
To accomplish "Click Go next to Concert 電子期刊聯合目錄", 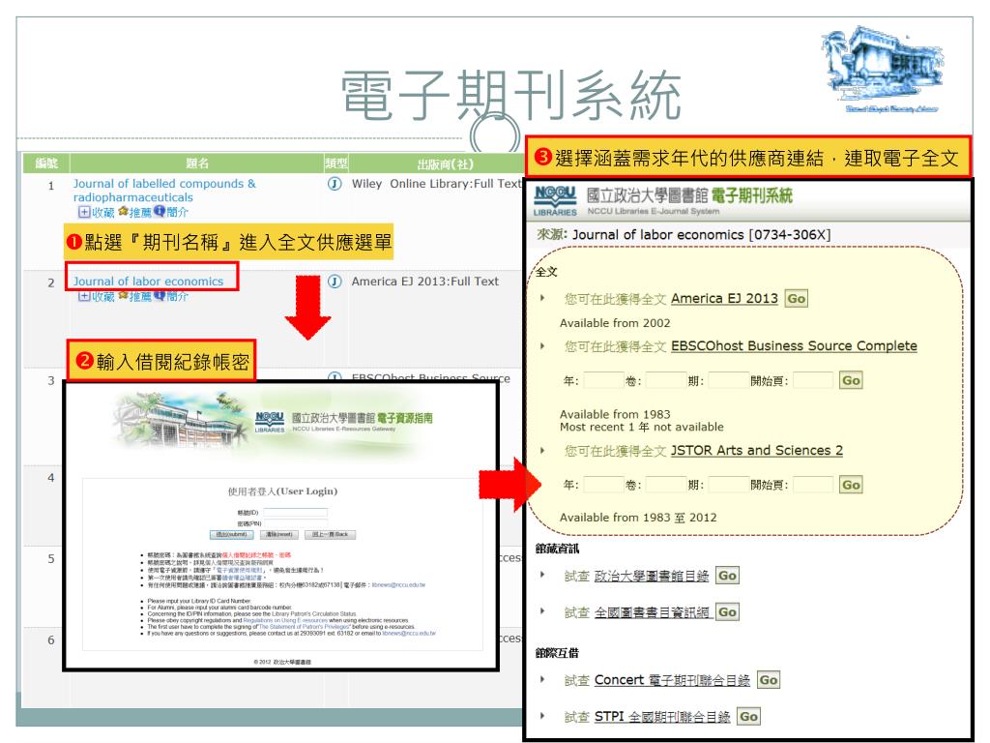I will pos(769,680).
